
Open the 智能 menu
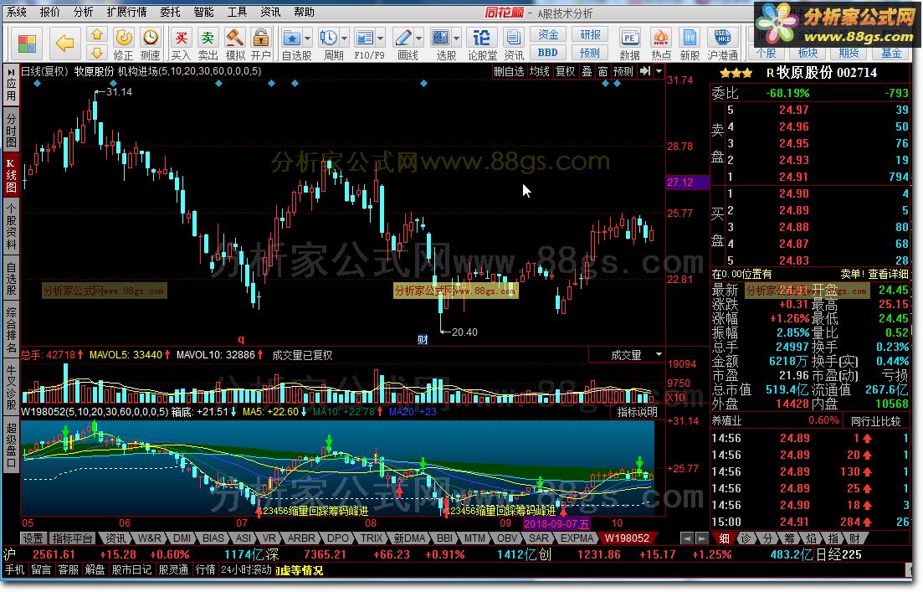[203, 12]
